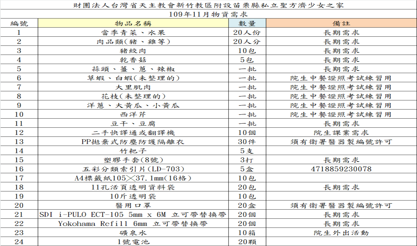417x246 pixels.
Task: Click the quantity cell 20人份
Action: pos(247,32)
